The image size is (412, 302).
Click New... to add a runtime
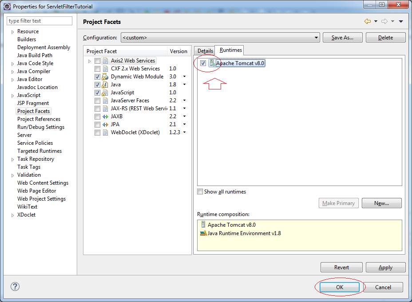(381, 203)
